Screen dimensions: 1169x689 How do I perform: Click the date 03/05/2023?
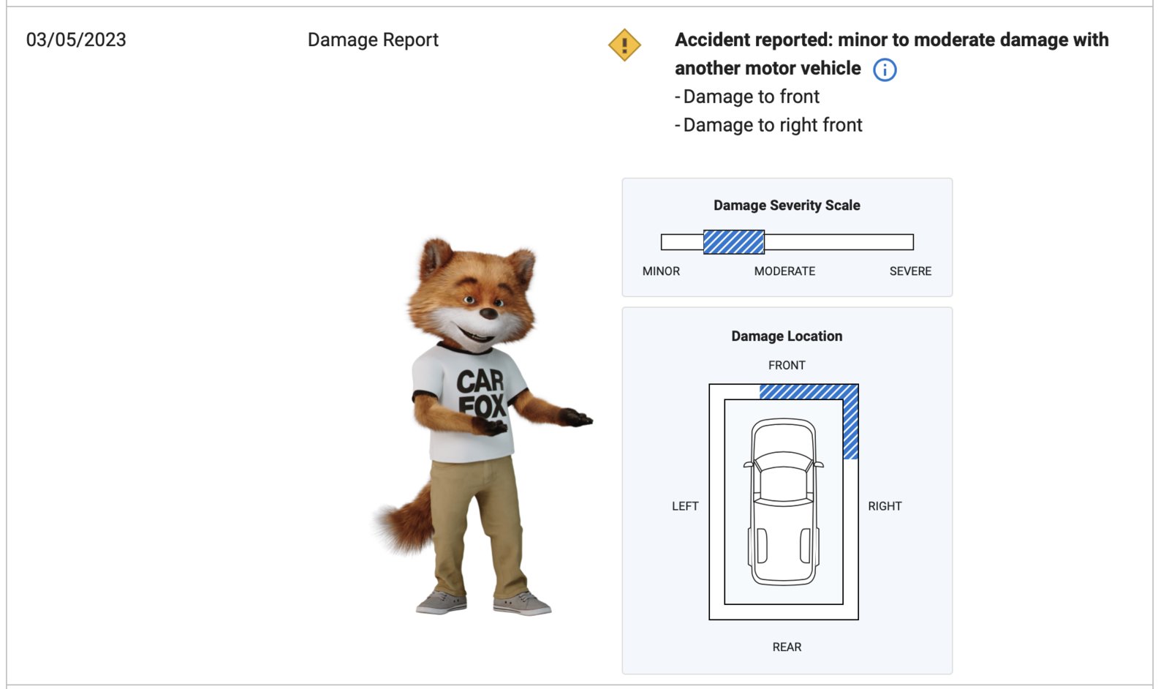tap(76, 39)
